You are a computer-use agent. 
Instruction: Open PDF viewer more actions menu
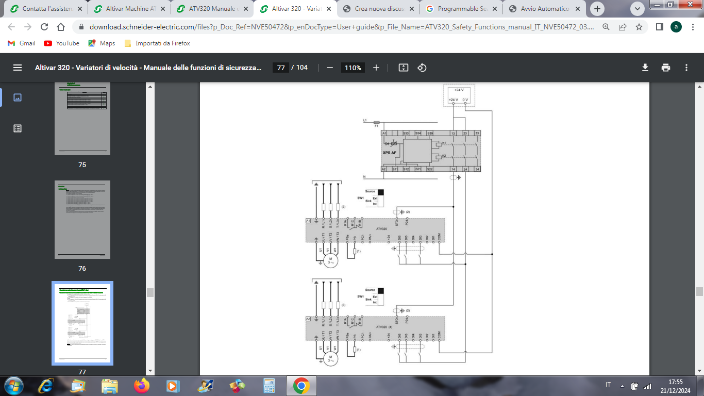(686, 68)
